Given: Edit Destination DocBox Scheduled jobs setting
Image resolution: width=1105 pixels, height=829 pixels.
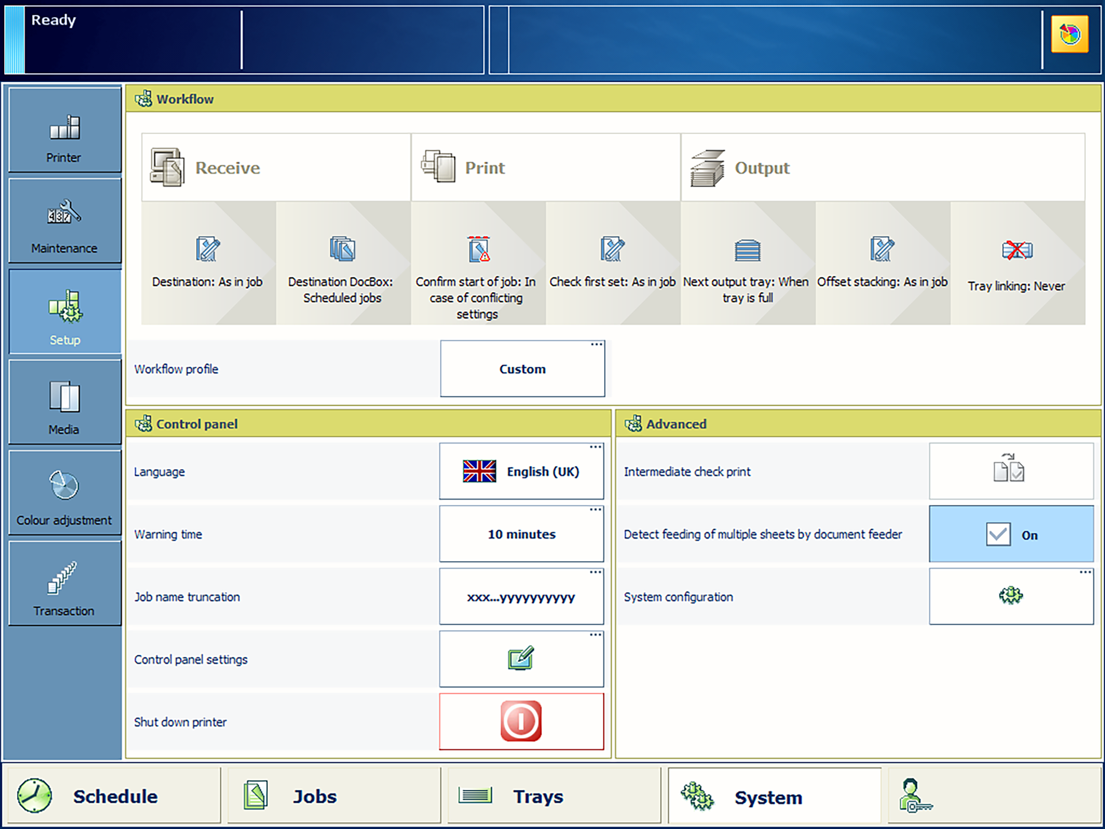Looking at the screenshot, I should click(343, 264).
